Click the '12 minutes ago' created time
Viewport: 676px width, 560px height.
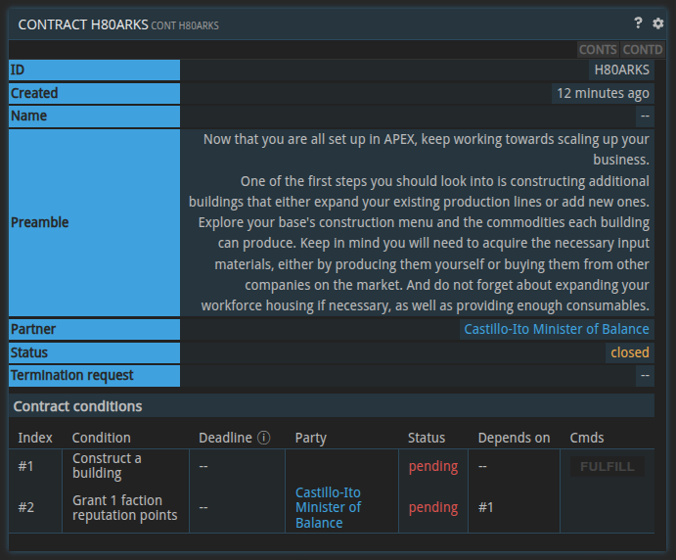click(x=602, y=93)
